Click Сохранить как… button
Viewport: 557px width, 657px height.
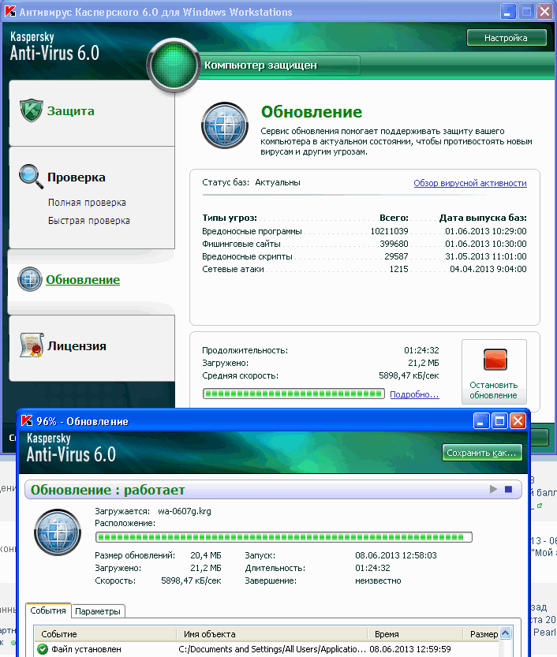point(482,453)
